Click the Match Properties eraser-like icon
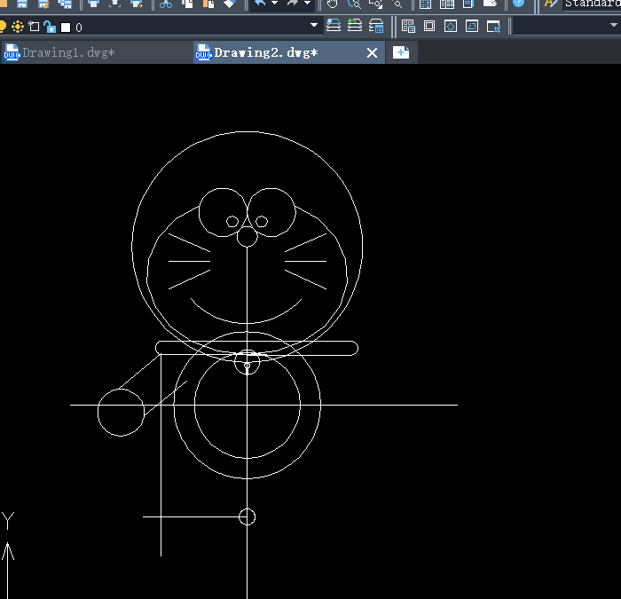This screenshot has width=621, height=599. (230, 4)
